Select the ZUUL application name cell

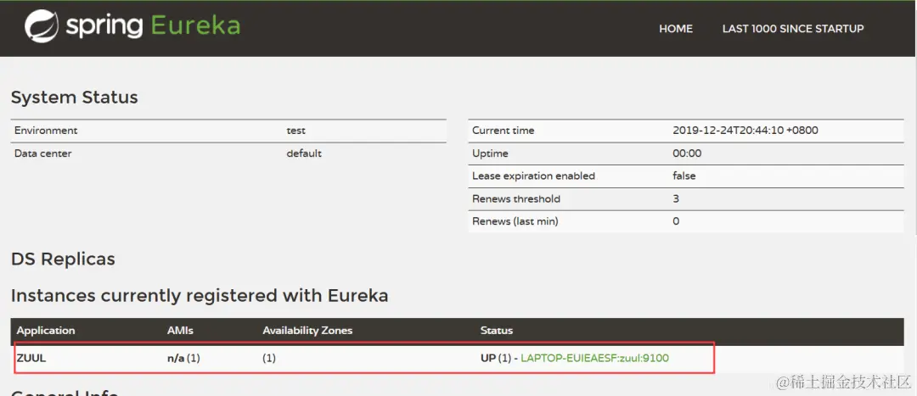31,359
